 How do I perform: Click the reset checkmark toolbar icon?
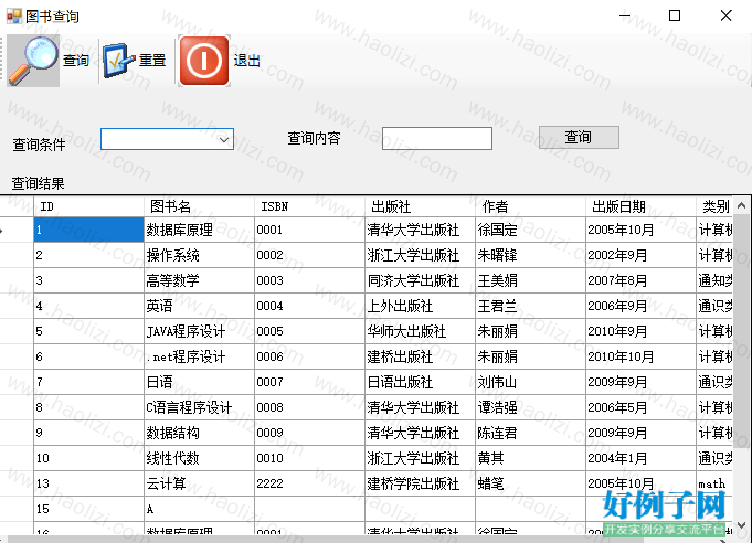click(119, 61)
